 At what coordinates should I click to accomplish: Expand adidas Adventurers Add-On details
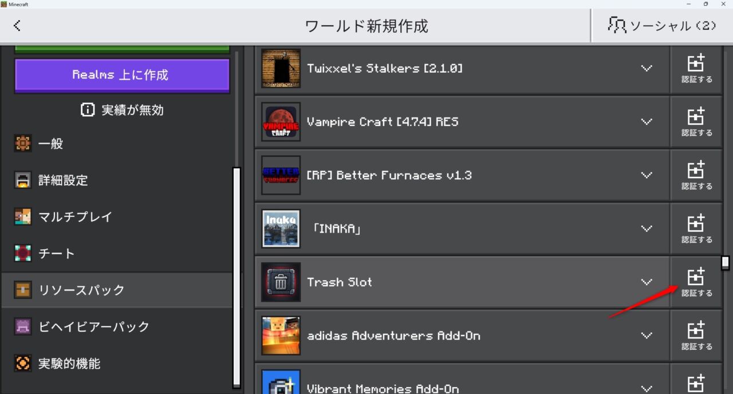click(x=647, y=336)
